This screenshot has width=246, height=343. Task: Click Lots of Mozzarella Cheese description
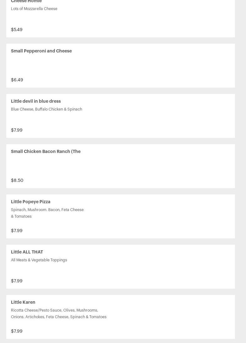34,9
